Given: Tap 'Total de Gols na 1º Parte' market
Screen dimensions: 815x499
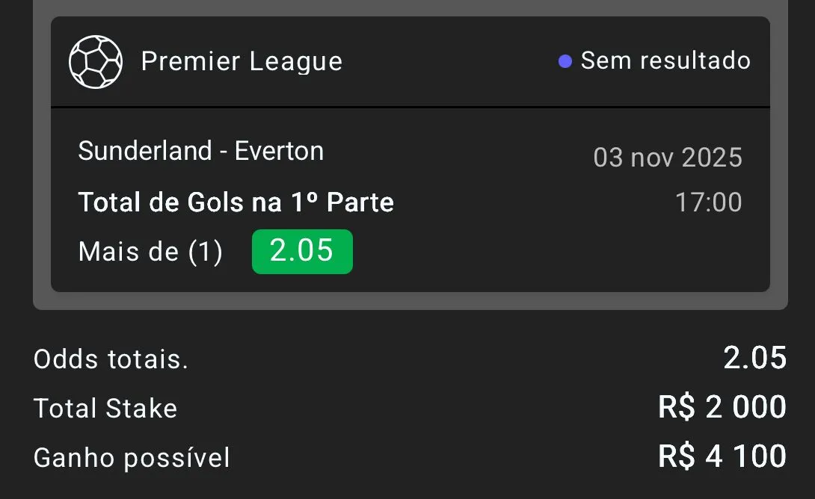Looking at the screenshot, I should [x=236, y=202].
